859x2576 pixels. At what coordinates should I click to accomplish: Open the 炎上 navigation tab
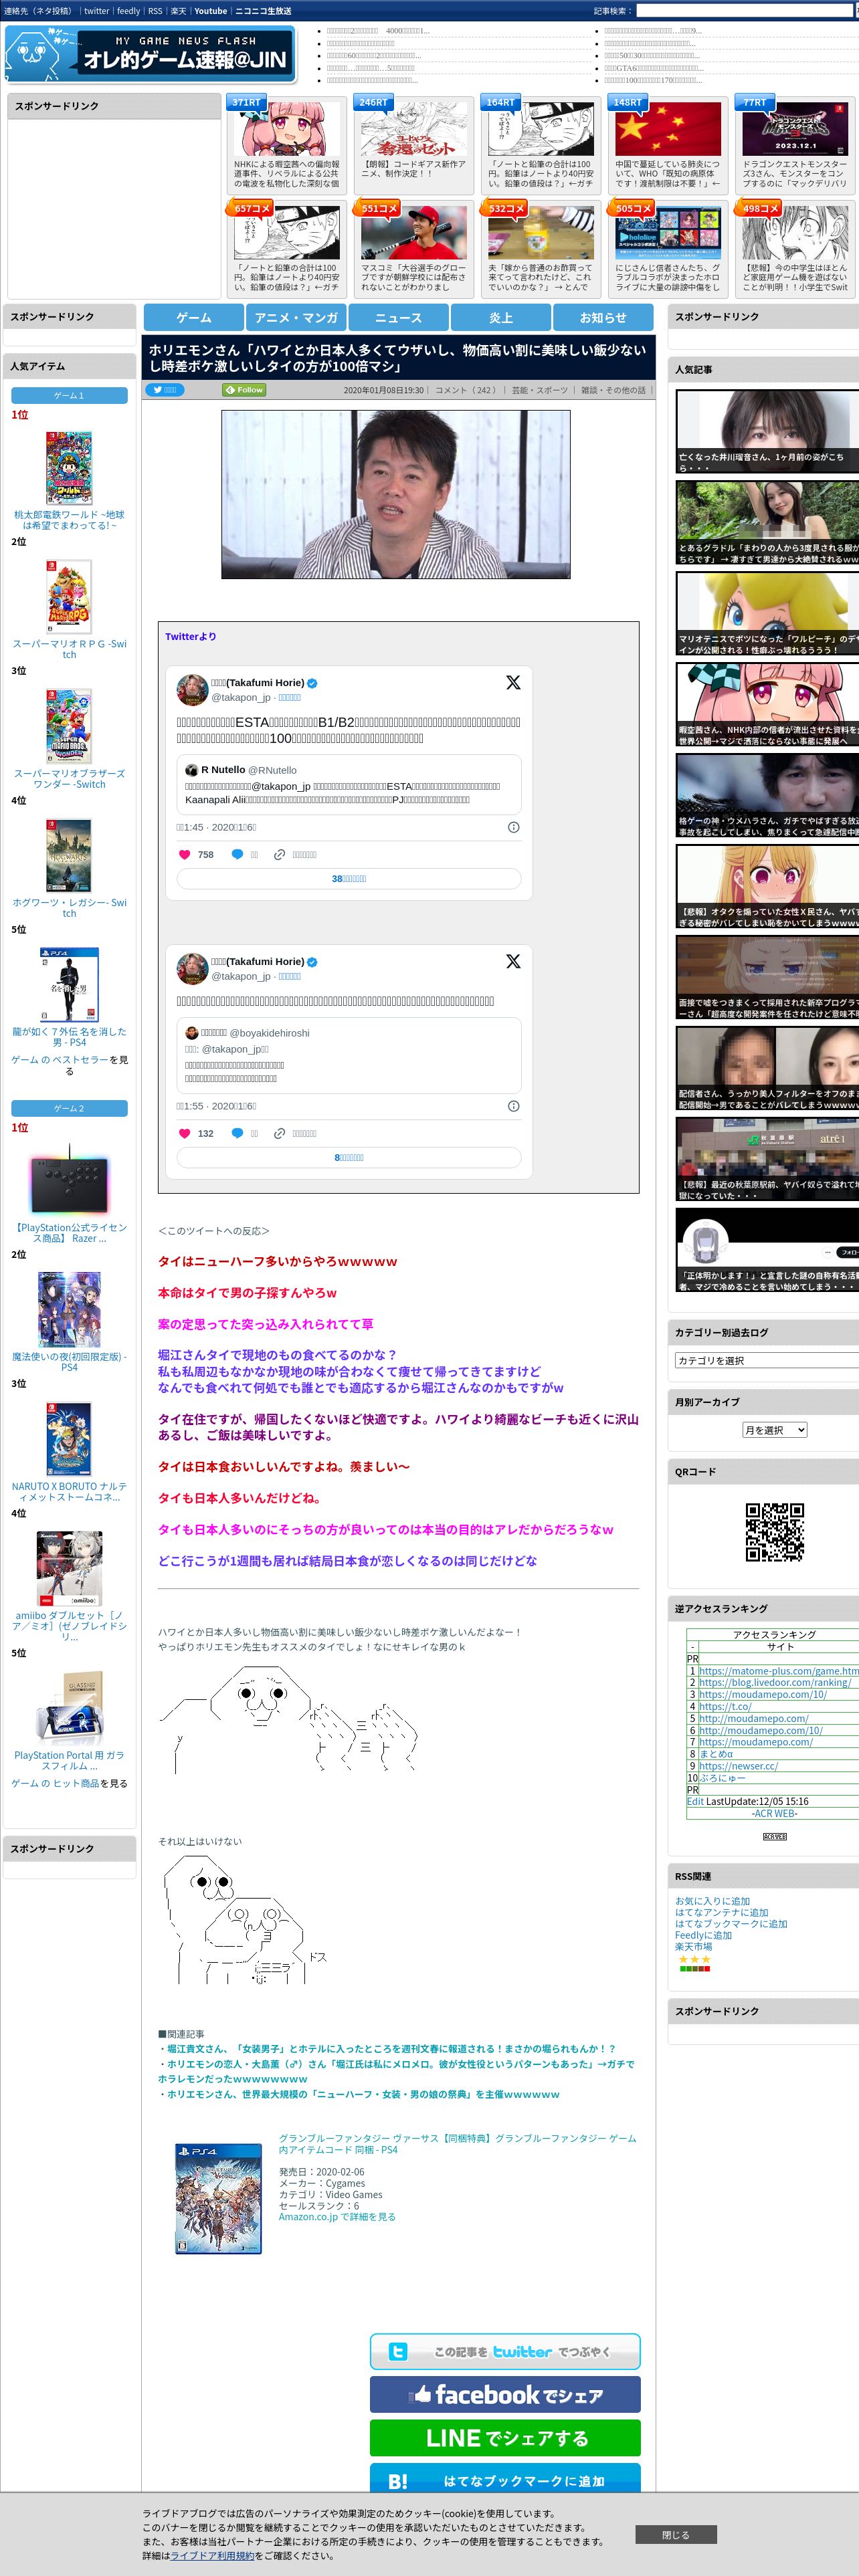500,317
